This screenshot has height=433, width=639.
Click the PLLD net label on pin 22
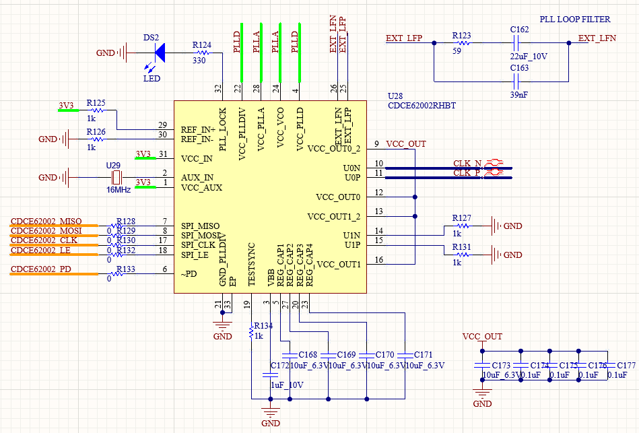[237, 42]
